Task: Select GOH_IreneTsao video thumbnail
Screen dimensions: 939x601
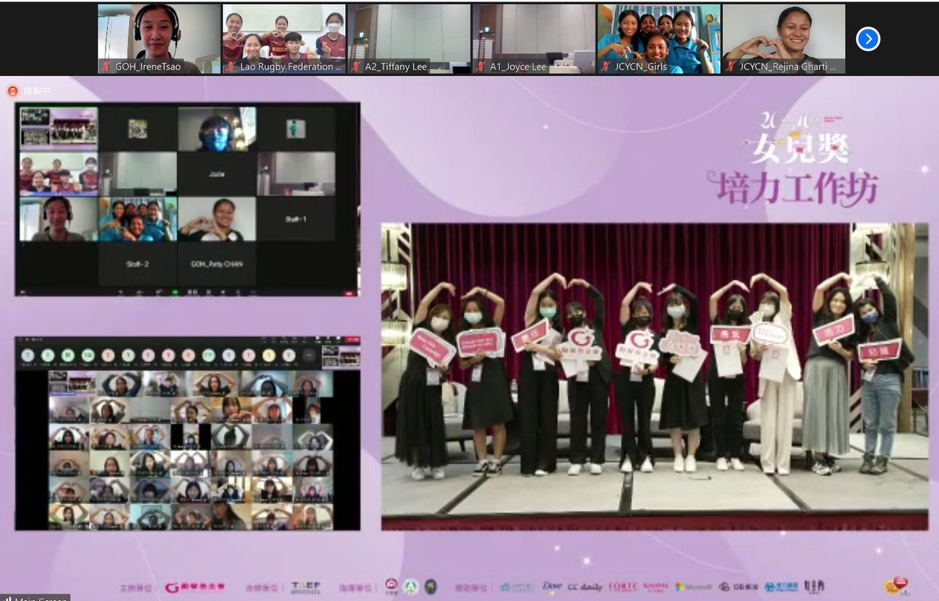Action: 159,38
